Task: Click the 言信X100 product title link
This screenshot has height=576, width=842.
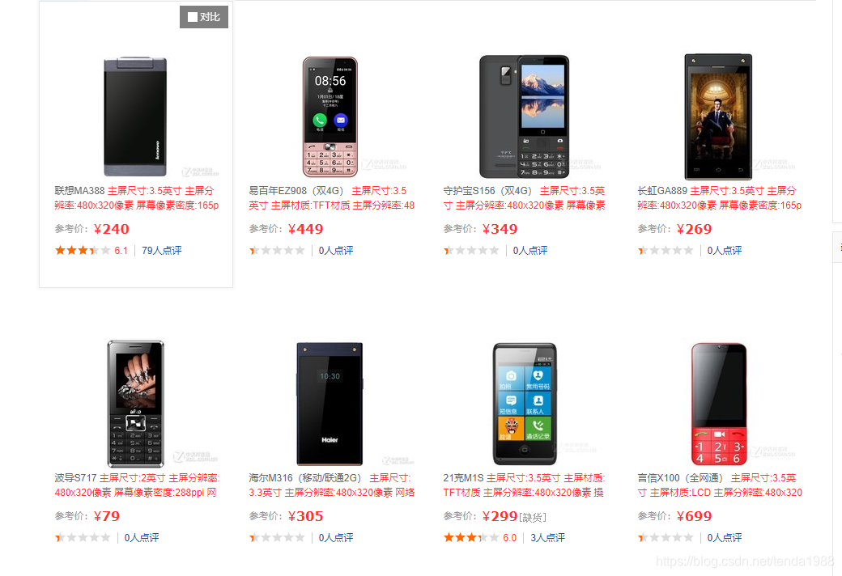Action: tap(680, 478)
